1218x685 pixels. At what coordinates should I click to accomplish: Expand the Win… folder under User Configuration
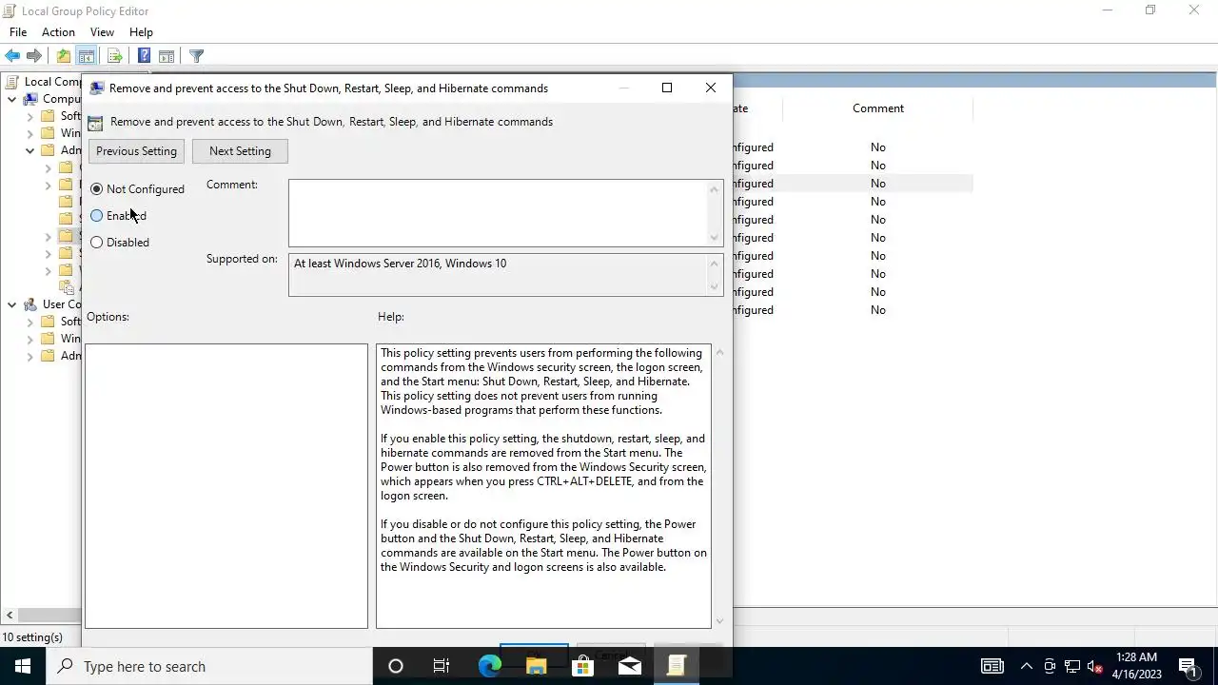(29, 339)
